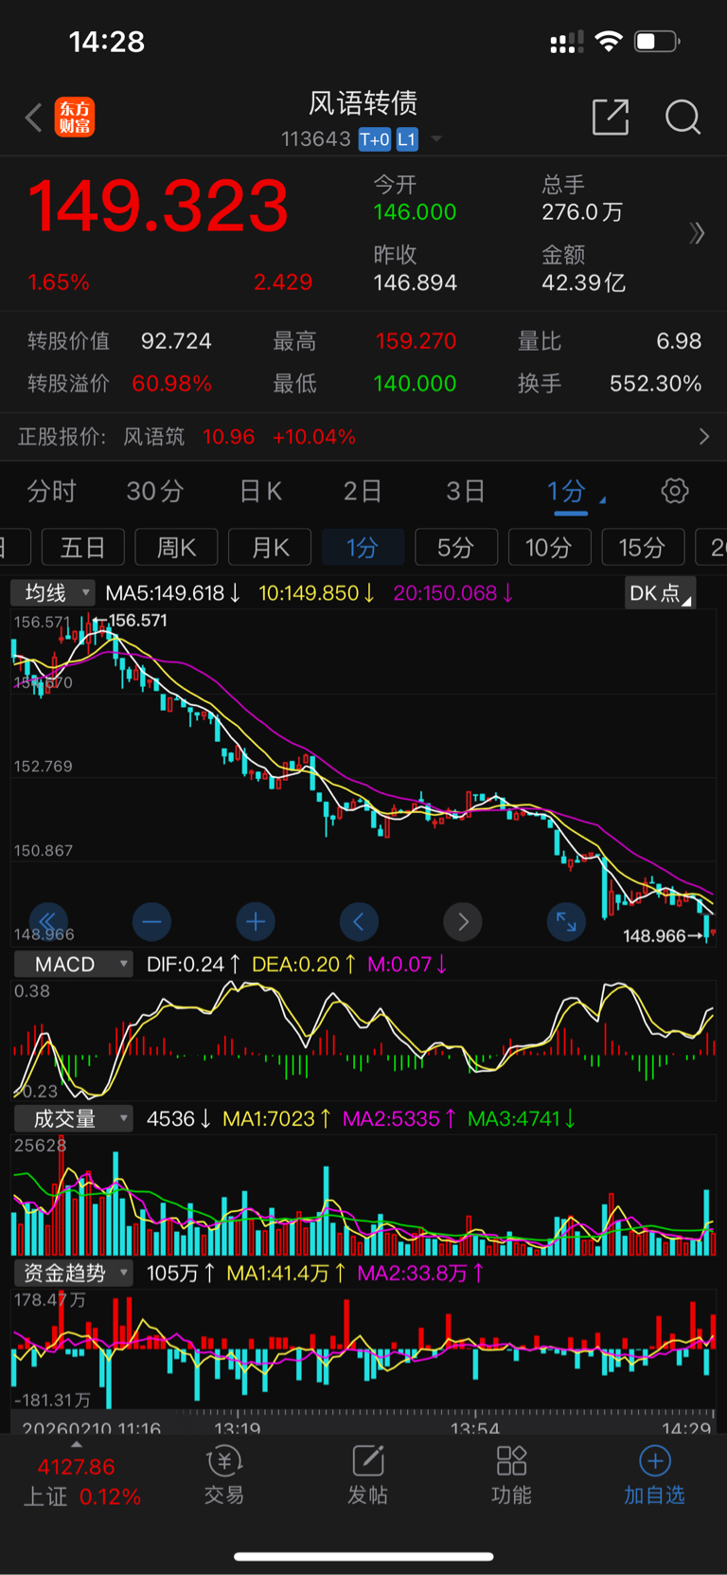Viewport: 727px width, 1575px height.
Task: Tap the 风语筑 stock name link
Action: click(x=154, y=437)
